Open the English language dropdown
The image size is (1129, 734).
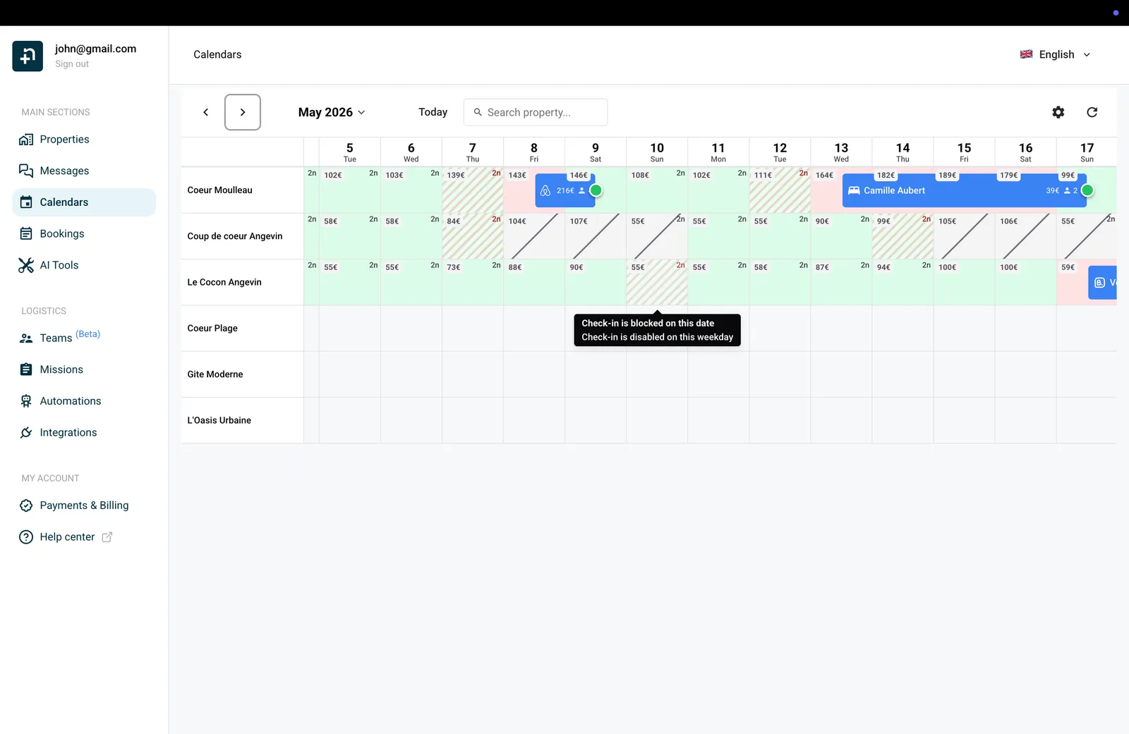point(1056,54)
